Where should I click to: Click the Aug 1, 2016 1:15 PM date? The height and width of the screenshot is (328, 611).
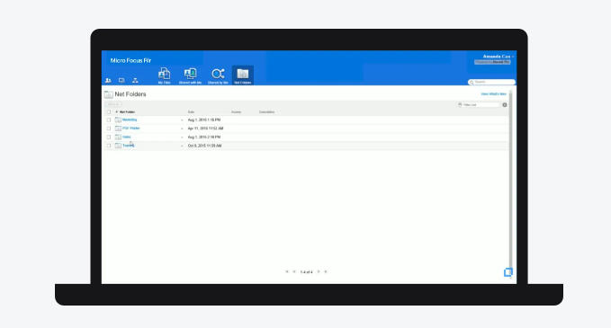click(204, 120)
